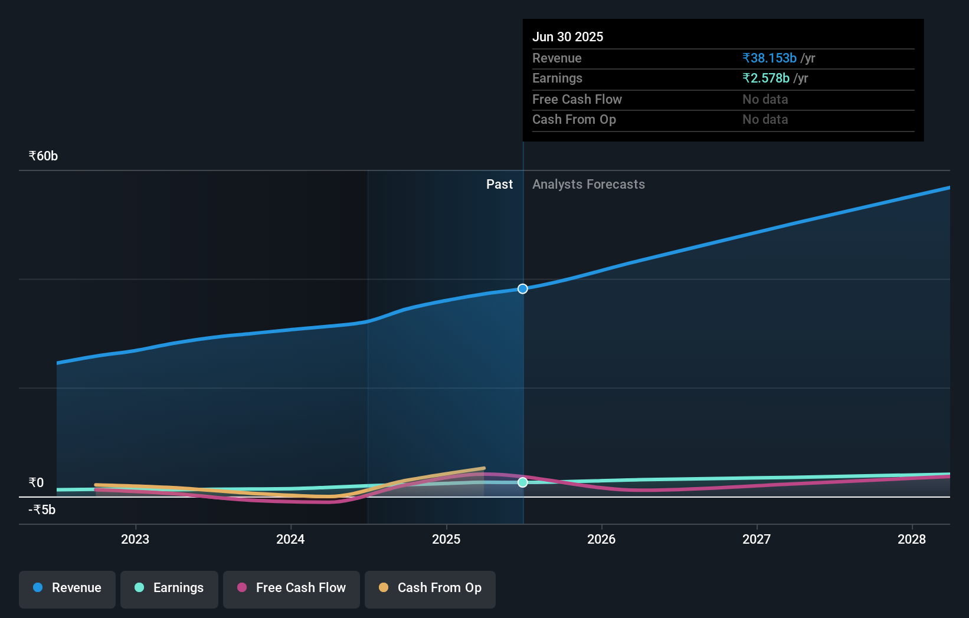Click the ₹2.578b earnings value in tooltip
This screenshot has height=618, width=969.
coord(766,78)
